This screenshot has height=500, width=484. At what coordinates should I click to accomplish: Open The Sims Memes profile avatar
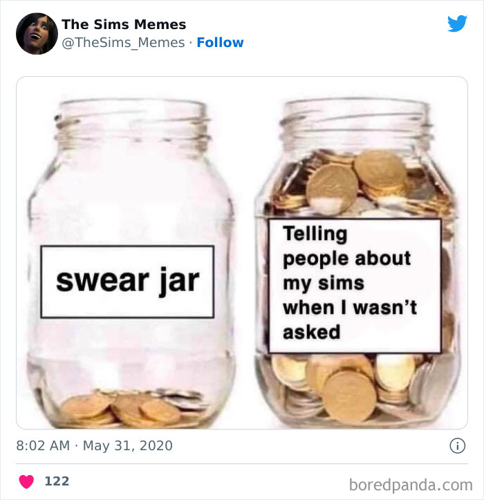37,33
